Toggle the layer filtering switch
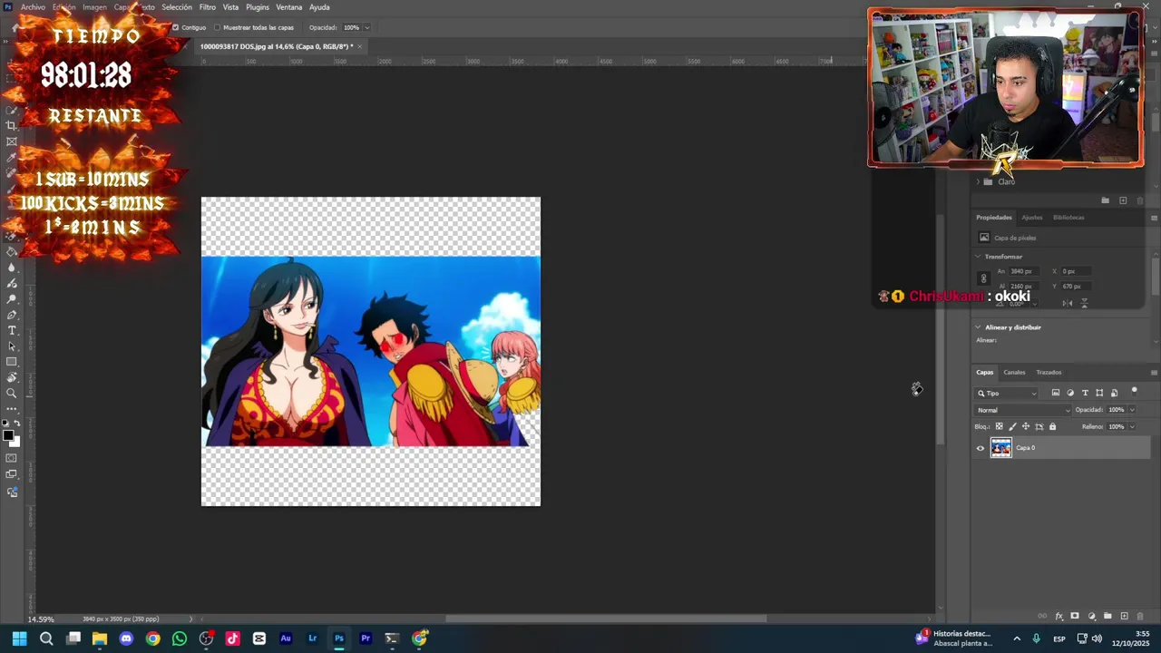 tap(1134, 392)
